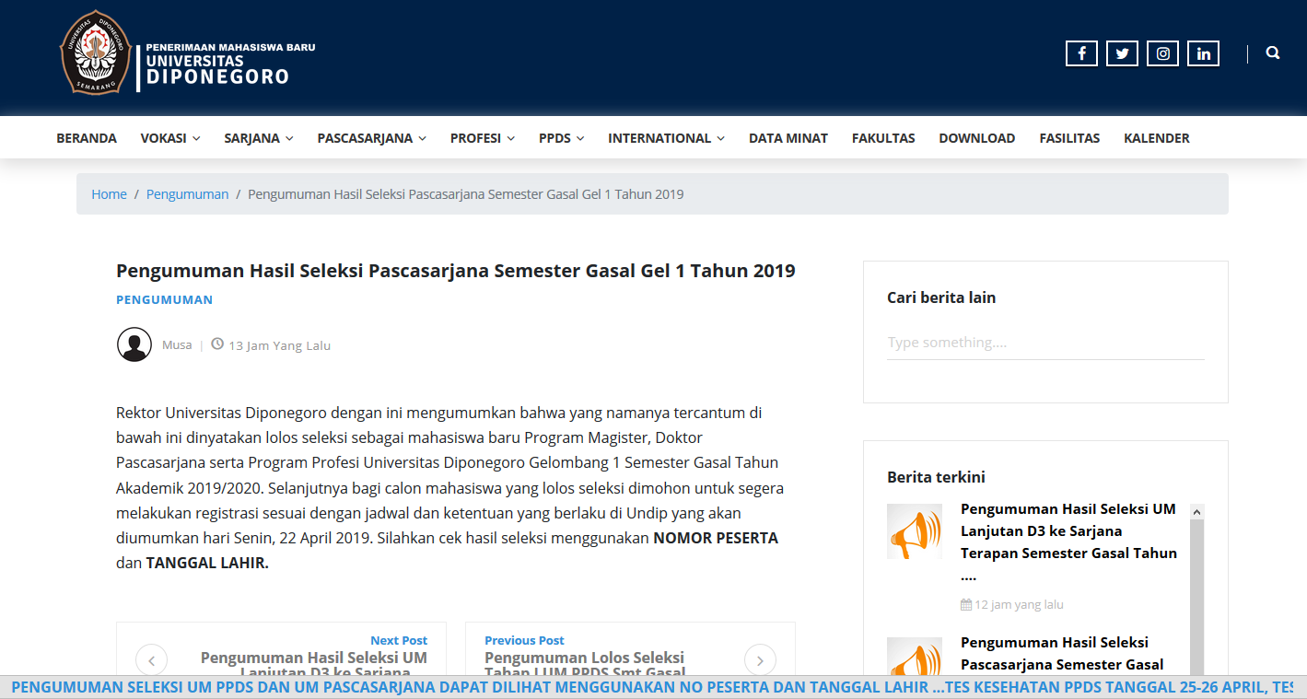Click the right arrow Previous Post icon
The width and height of the screenshot is (1307, 699).
point(760,659)
